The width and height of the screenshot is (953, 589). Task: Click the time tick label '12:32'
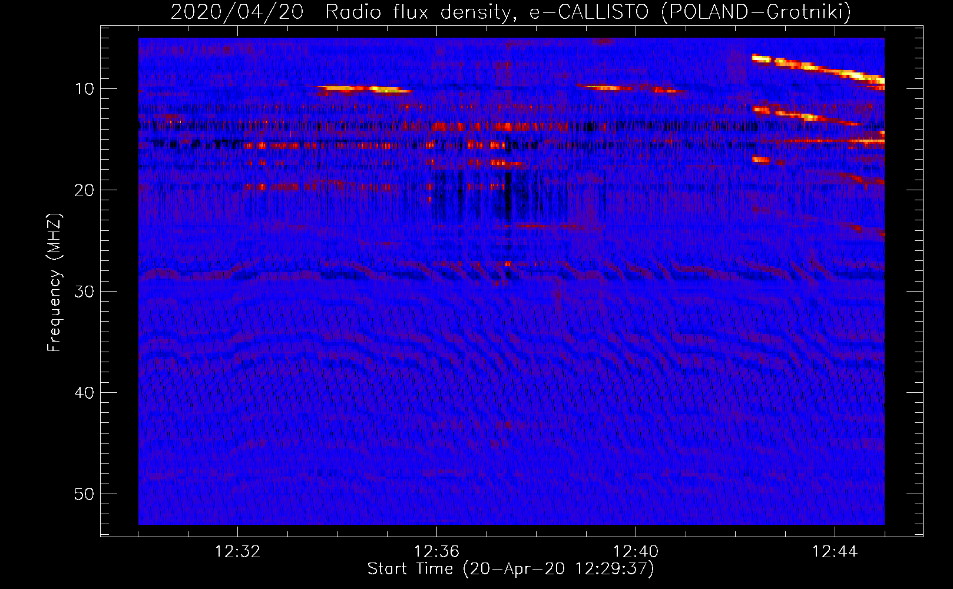[x=237, y=552]
